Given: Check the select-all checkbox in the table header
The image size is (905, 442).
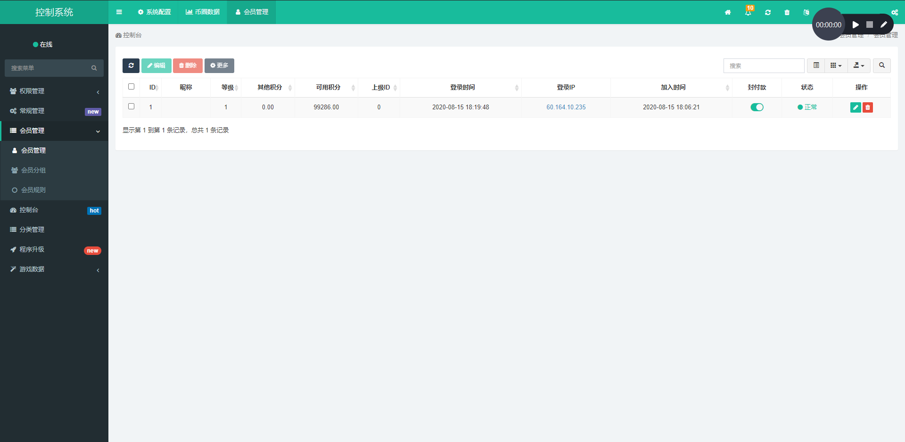Looking at the screenshot, I should tap(131, 87).
